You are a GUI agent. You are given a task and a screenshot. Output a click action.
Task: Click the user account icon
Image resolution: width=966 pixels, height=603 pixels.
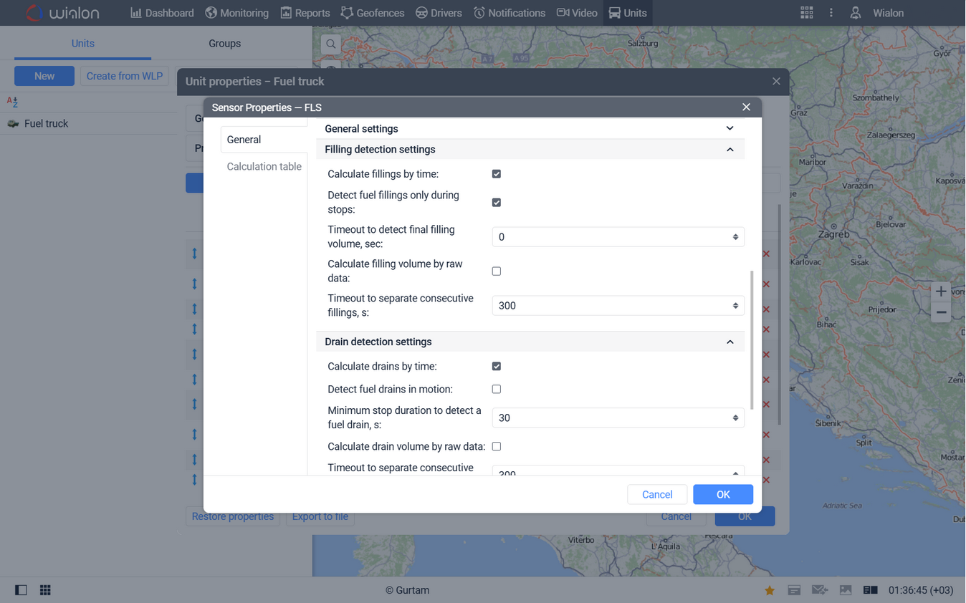(x=855, y=13)
